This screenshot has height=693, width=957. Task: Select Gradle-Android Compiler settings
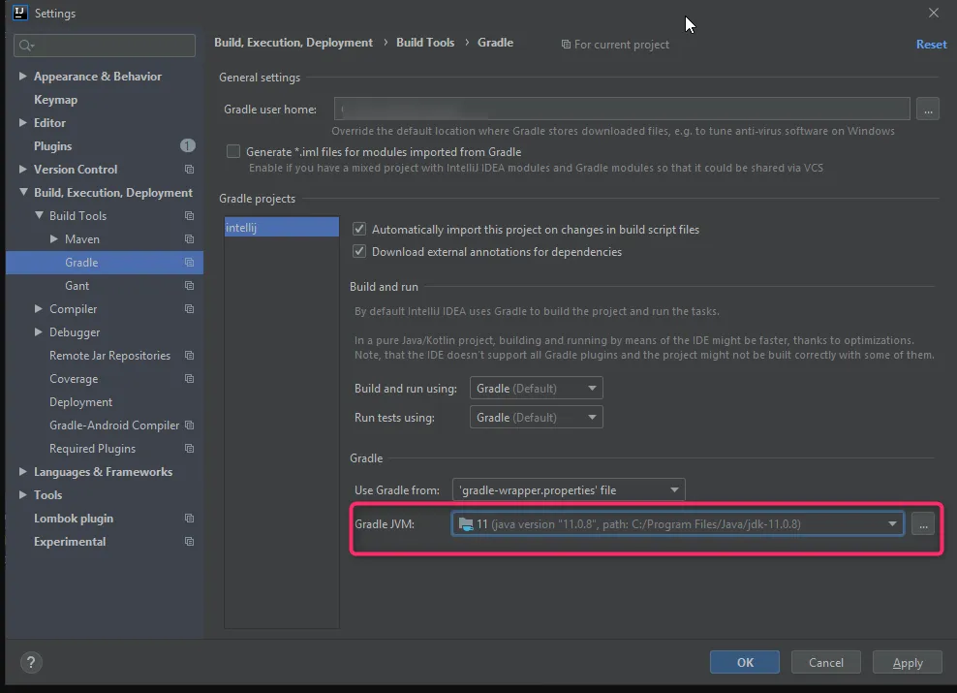pos(114,425)
